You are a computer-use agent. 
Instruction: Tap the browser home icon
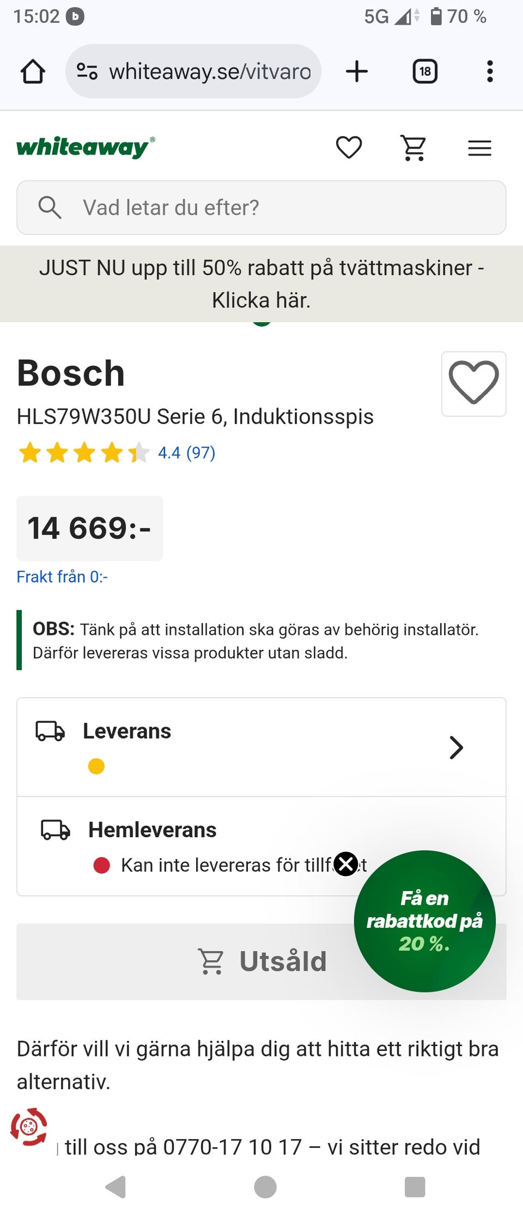(x=33, y=71)
